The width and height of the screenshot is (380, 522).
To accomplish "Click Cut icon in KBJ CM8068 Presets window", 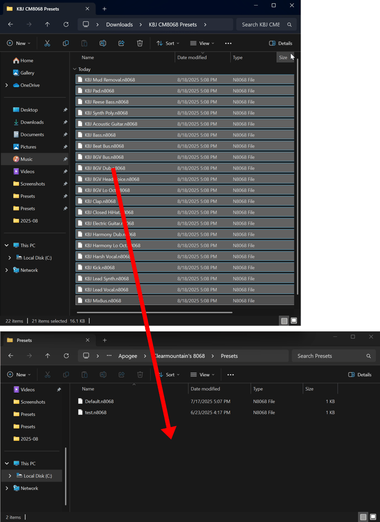I will (47, 43).
